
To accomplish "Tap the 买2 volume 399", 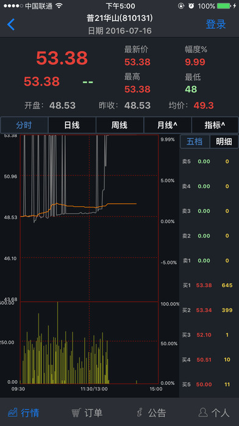I will point(227,310).
